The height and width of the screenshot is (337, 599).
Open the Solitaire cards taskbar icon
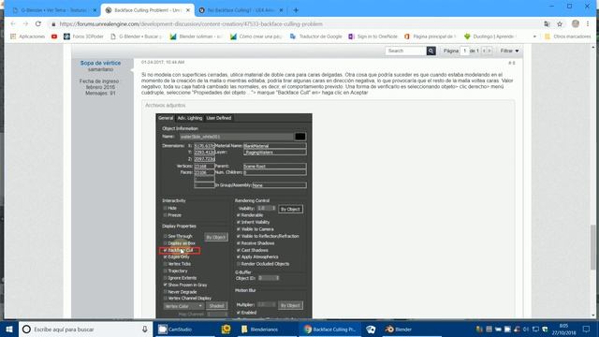(x=371, y=329)
